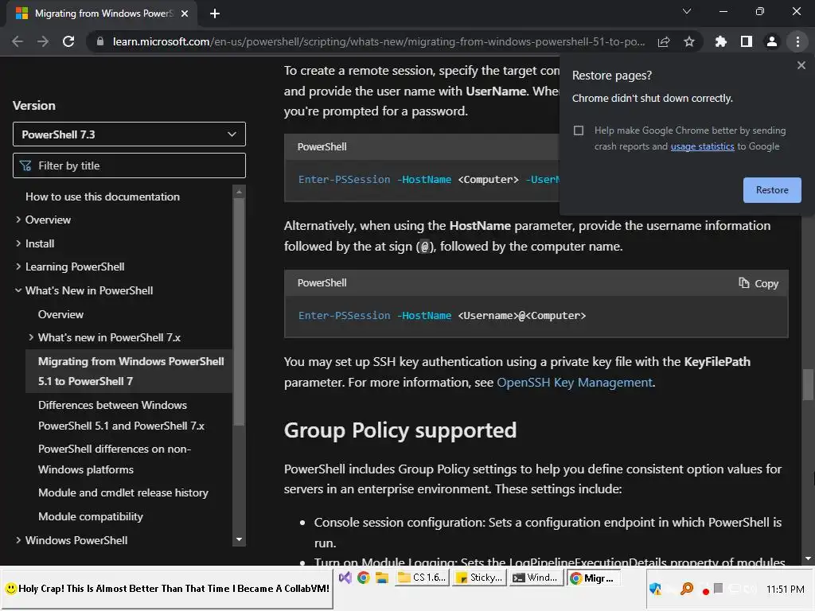This screenshot has width=815, height=611.
Task: Reload the current page
Action: (68, 41)
